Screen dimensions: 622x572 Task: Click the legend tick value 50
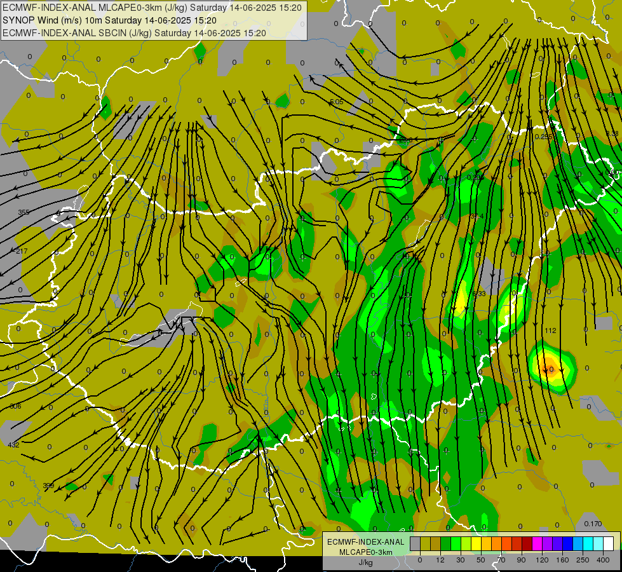pyautogui.click(x=481, y=560)
